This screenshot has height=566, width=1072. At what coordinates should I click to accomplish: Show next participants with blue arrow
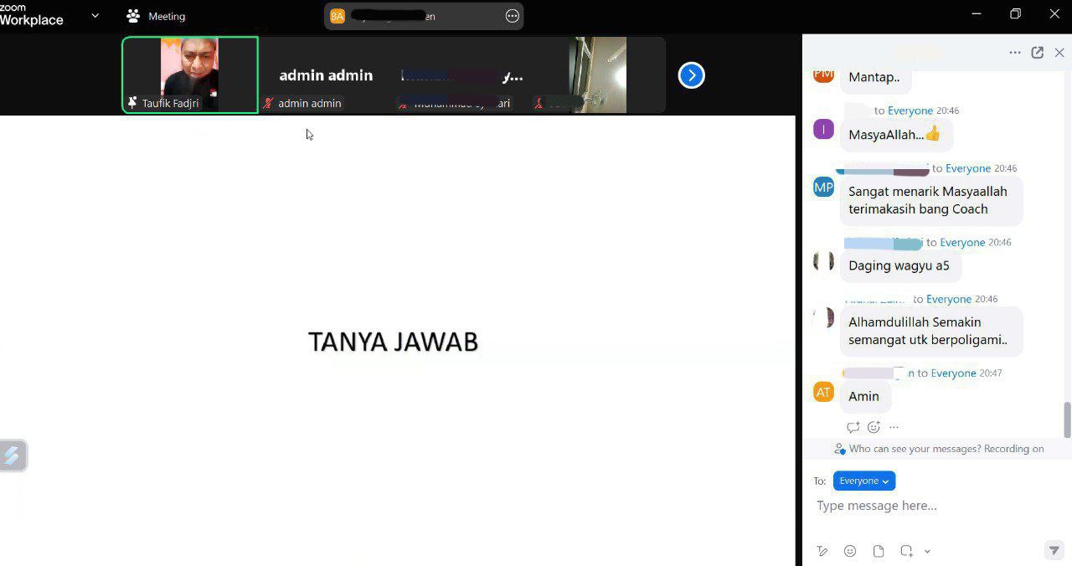[x=691, y=75]
